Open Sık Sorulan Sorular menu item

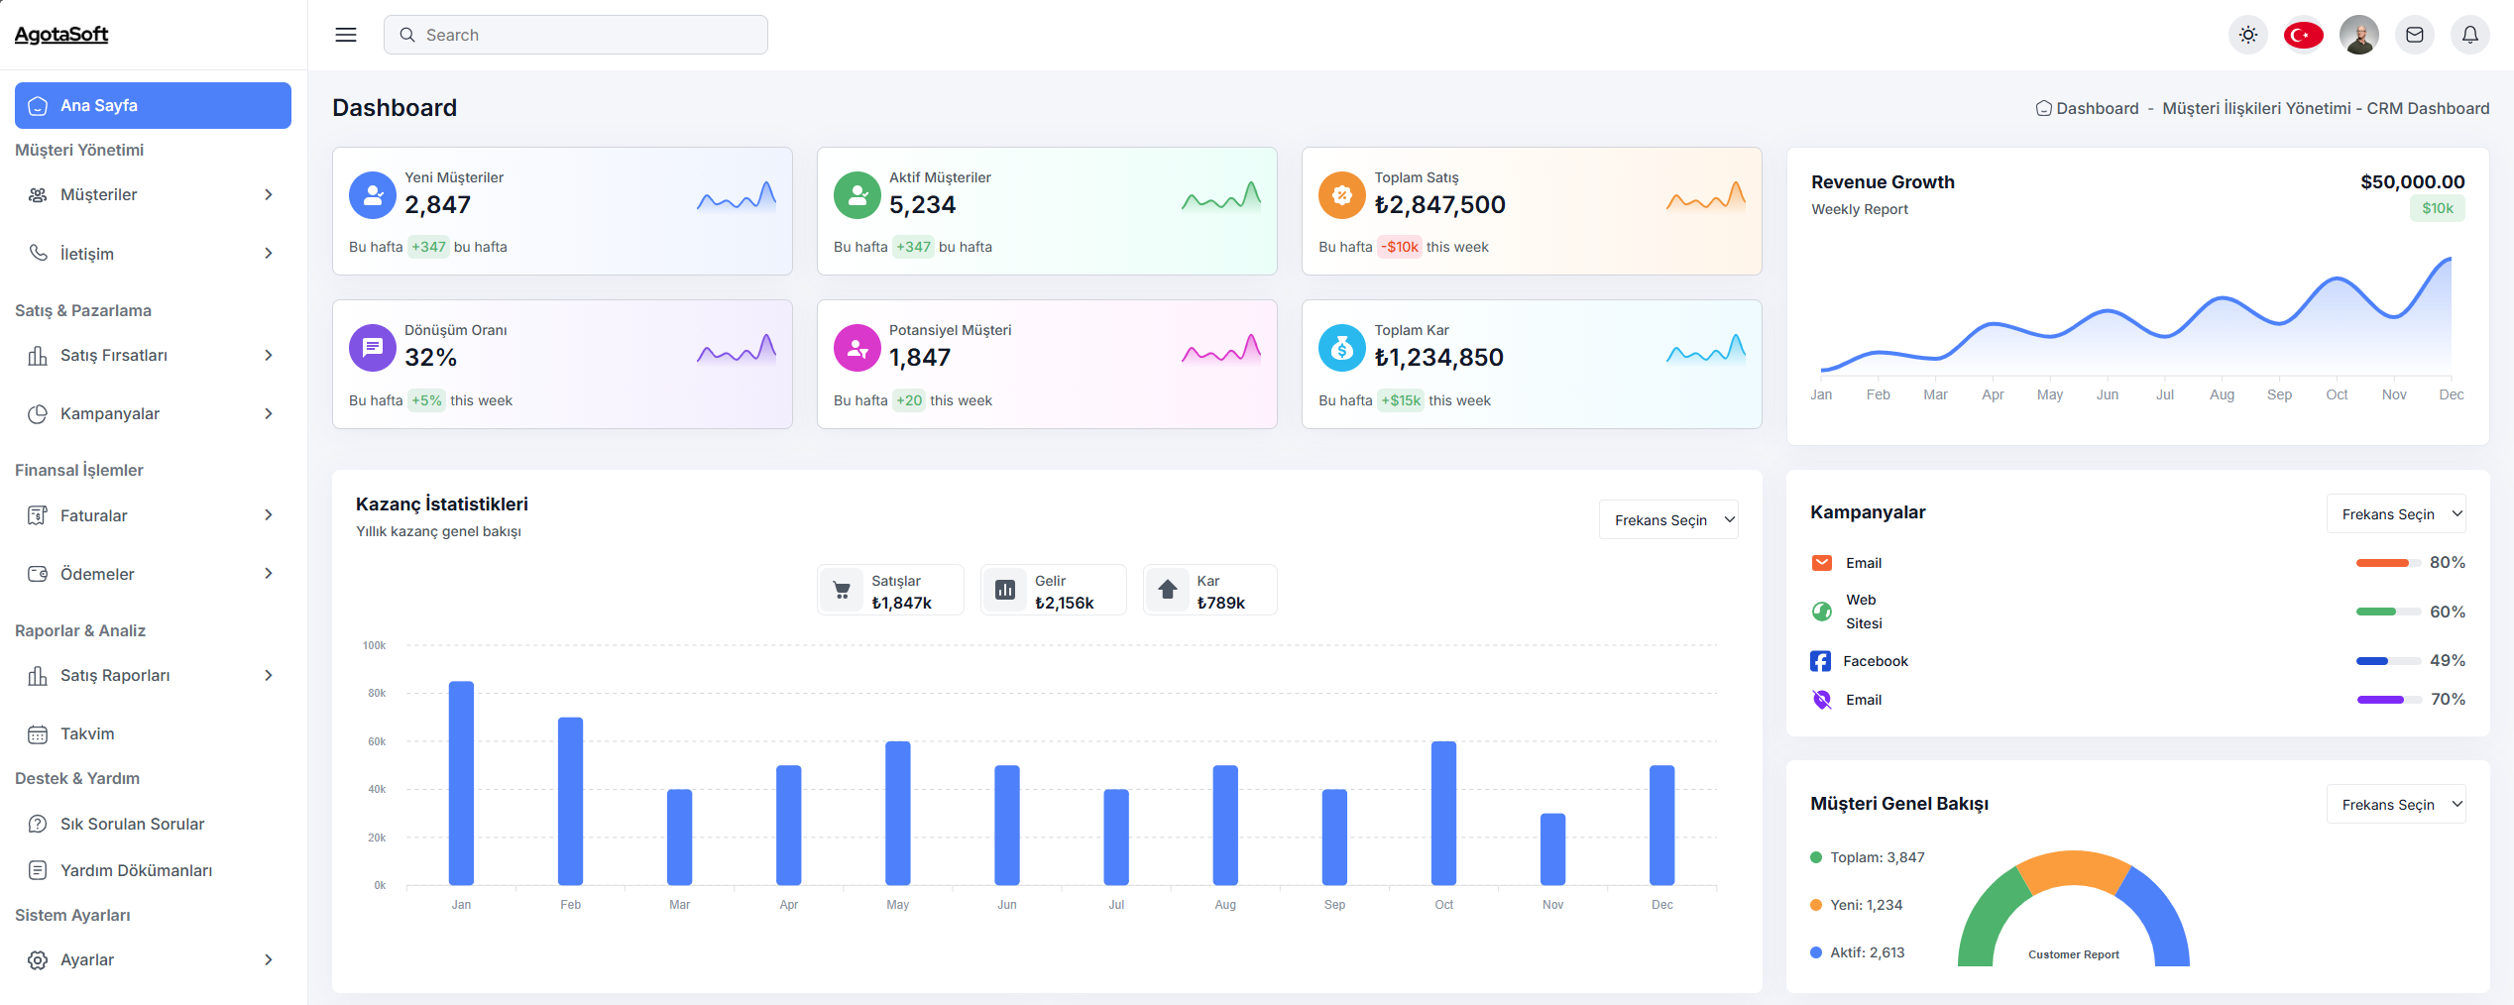click(x=153, y=825)
